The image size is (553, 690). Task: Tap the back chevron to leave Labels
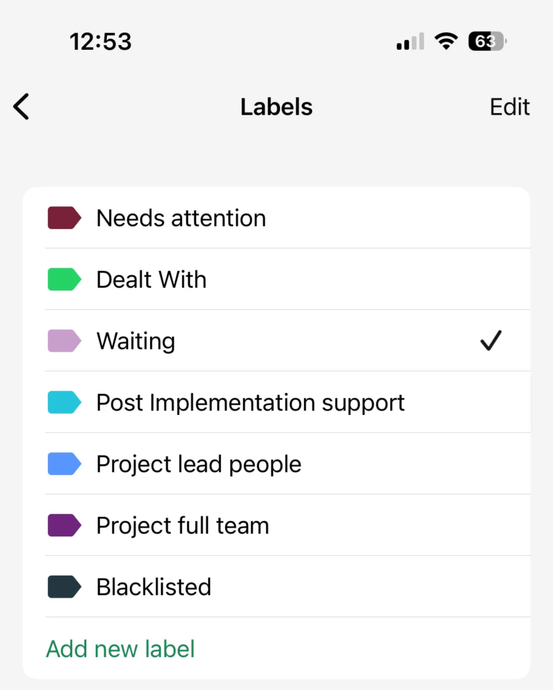click(x=20, y=106)
